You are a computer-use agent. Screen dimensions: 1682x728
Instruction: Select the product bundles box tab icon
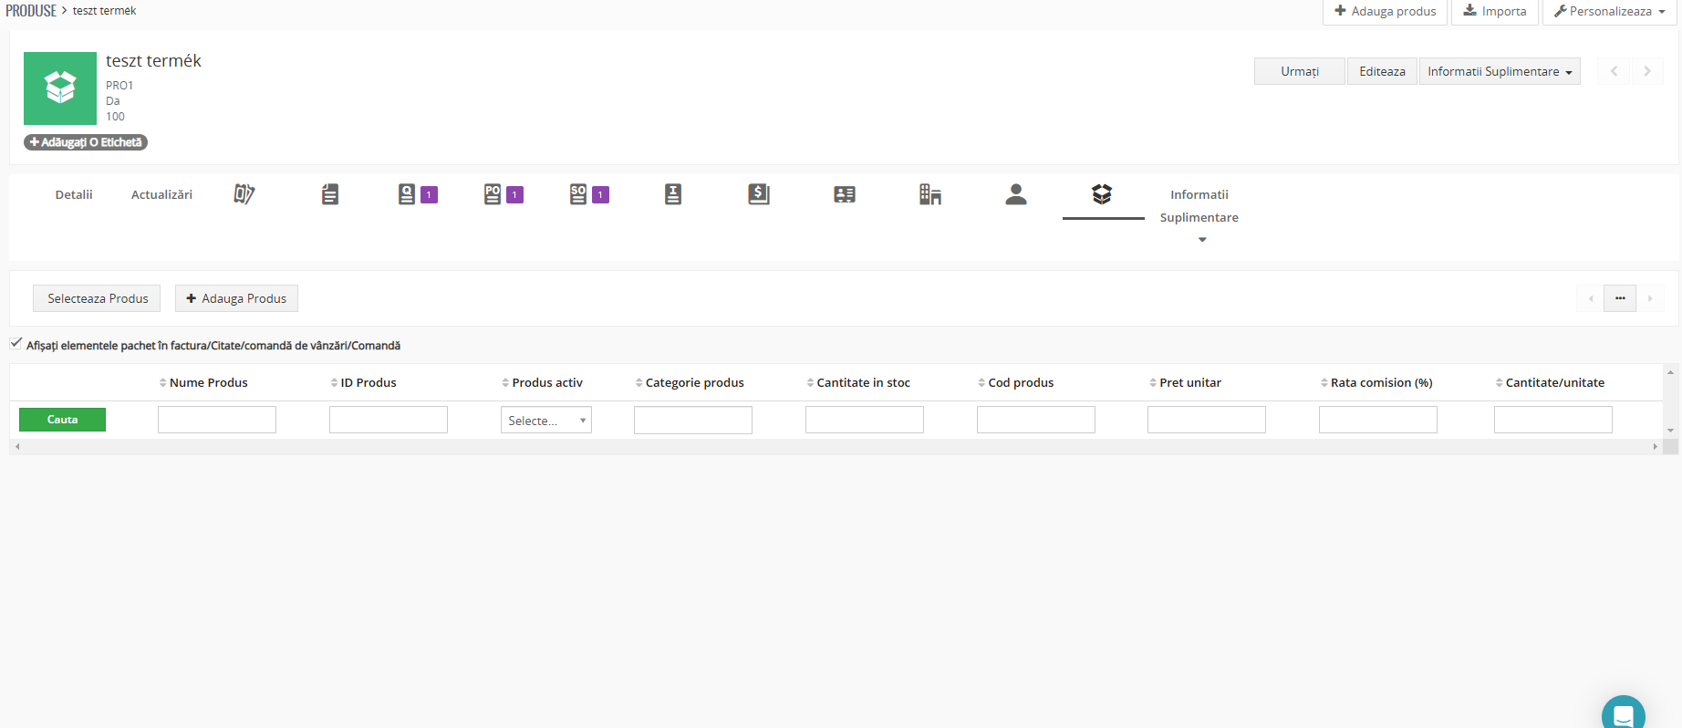1102,194
